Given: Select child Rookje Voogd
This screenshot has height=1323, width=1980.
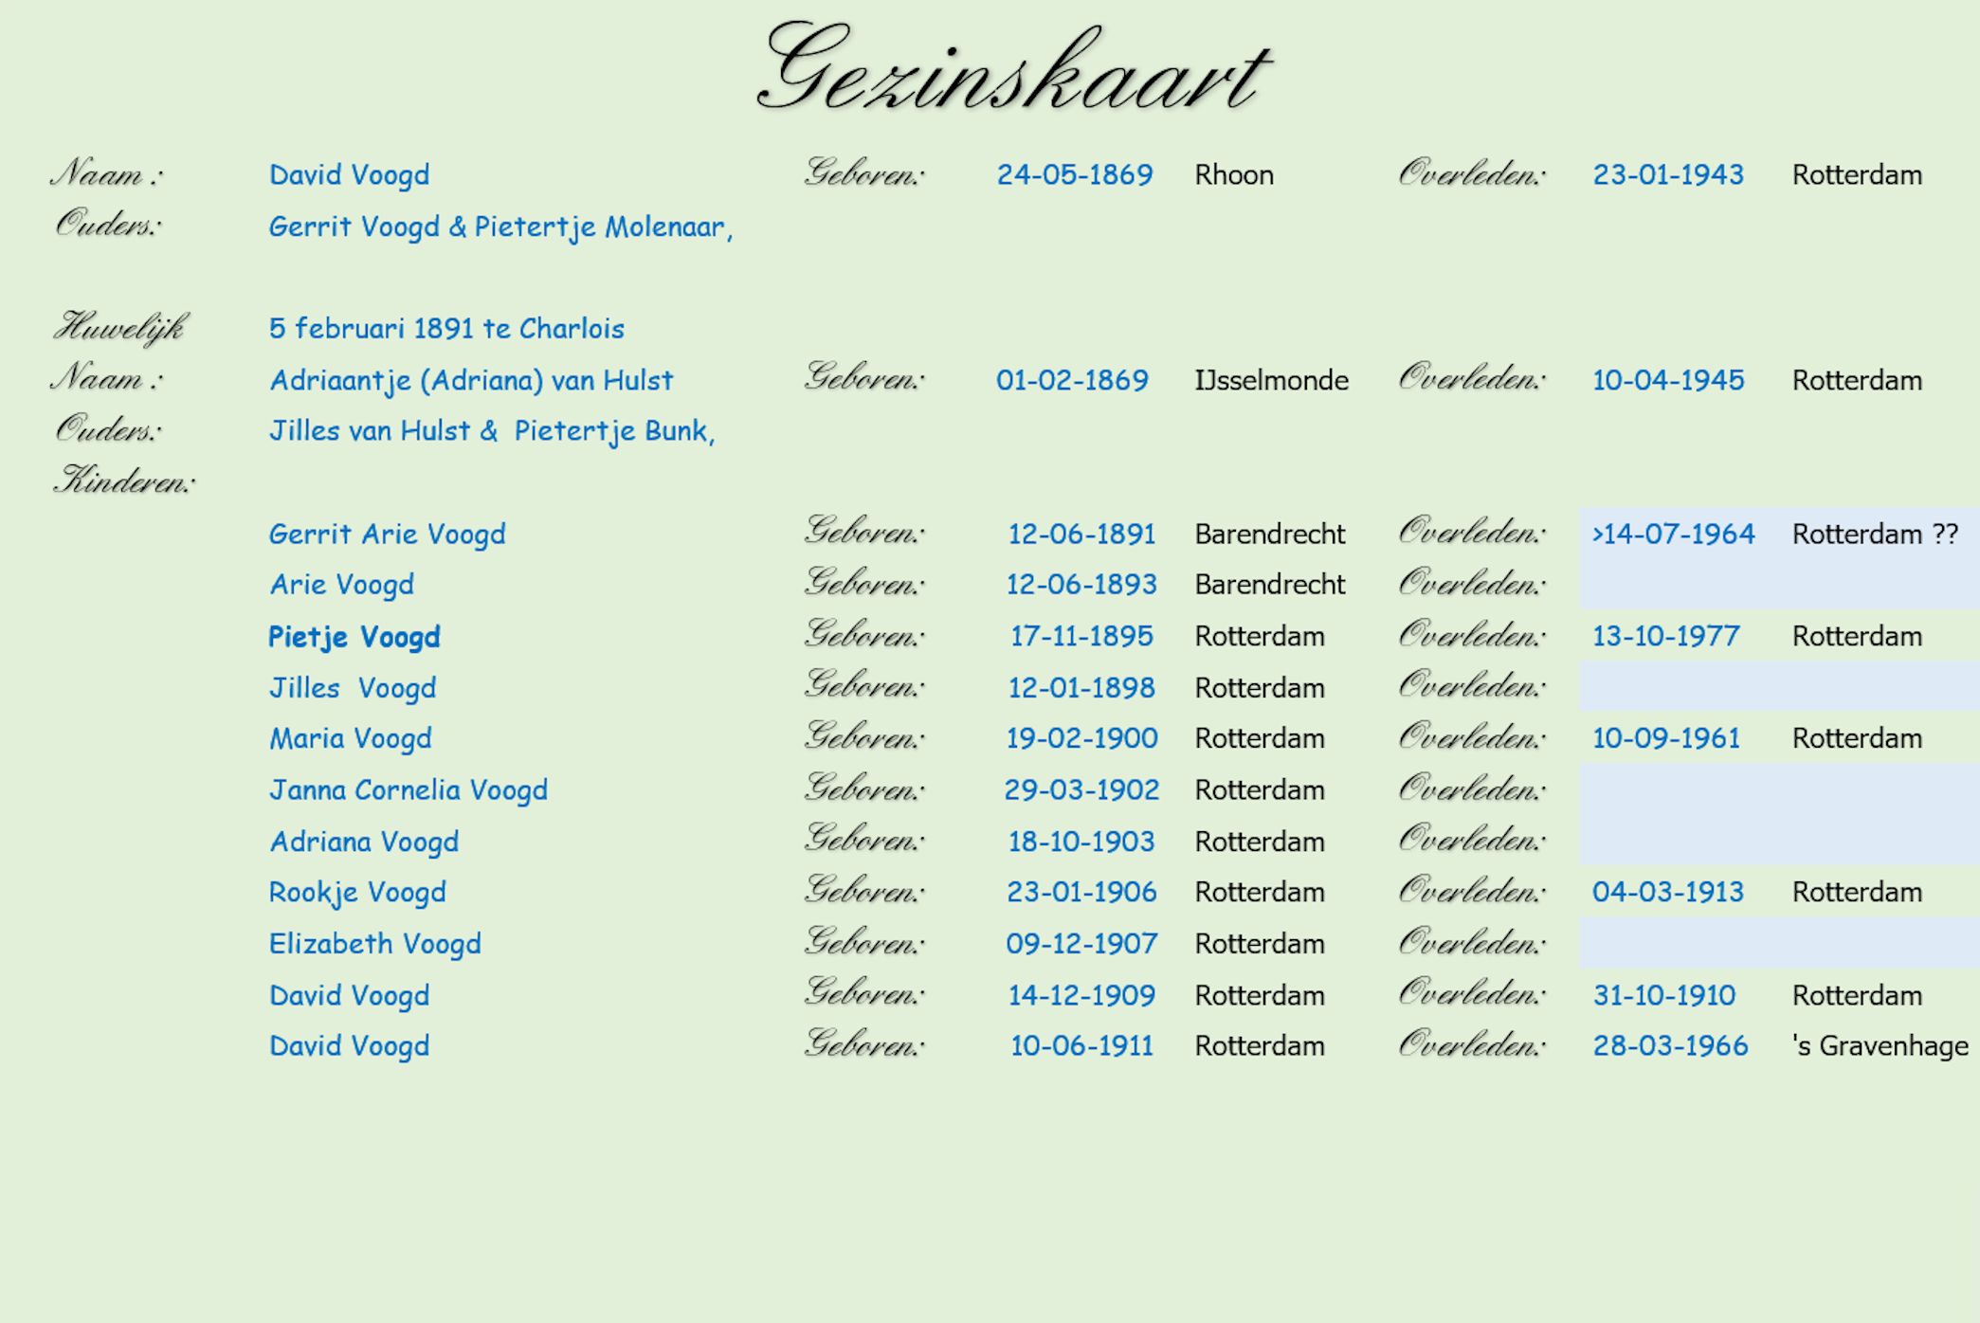Looking at the screenshot, I should [356, 893].
